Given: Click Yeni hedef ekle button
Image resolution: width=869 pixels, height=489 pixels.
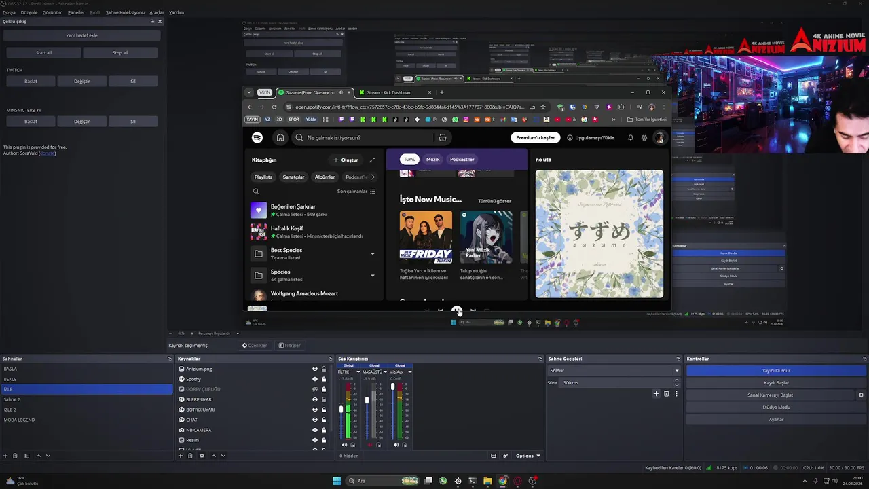Looking at the screenshot, I should 81,35.
